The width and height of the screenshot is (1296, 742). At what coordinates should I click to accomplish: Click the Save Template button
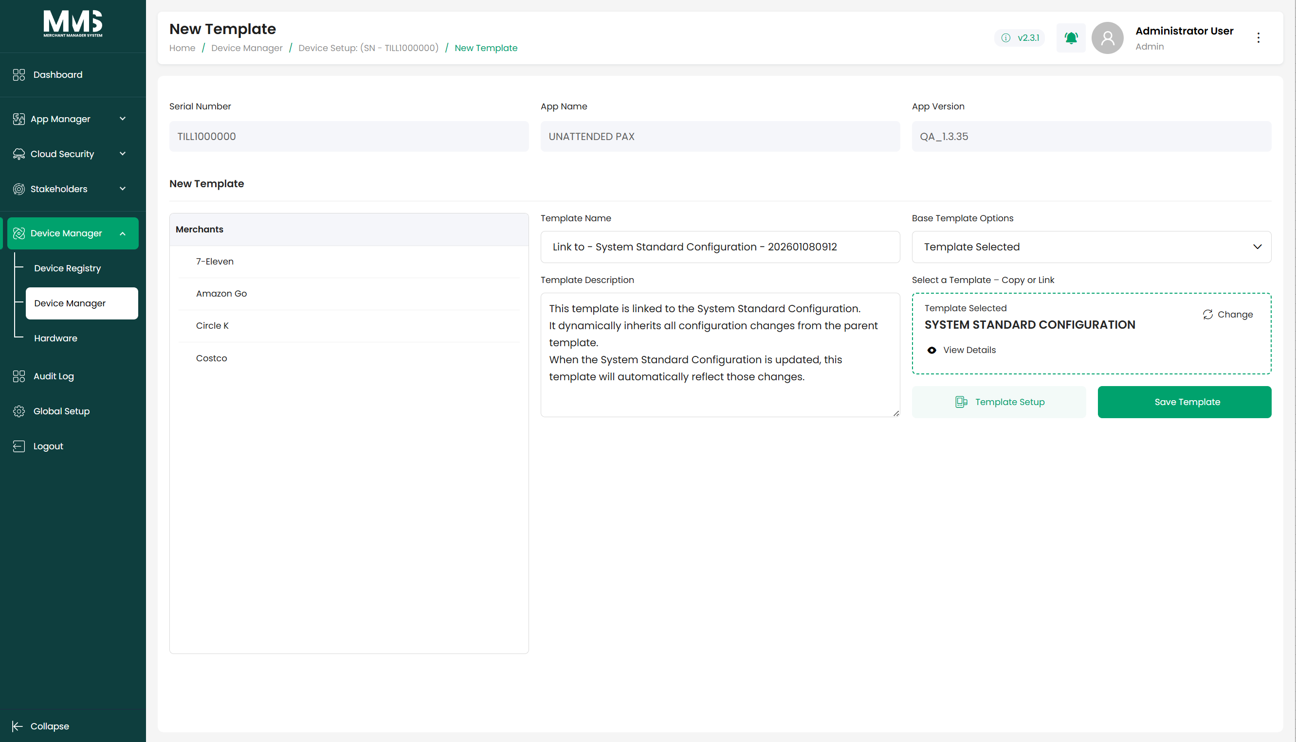1184,402
